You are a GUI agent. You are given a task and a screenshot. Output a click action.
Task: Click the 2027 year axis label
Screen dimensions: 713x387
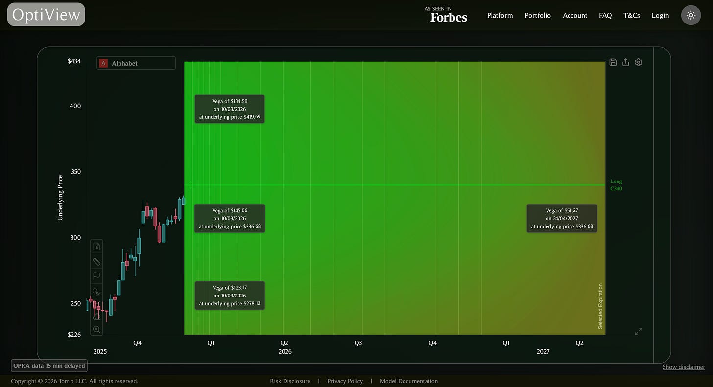click(543, 352)
